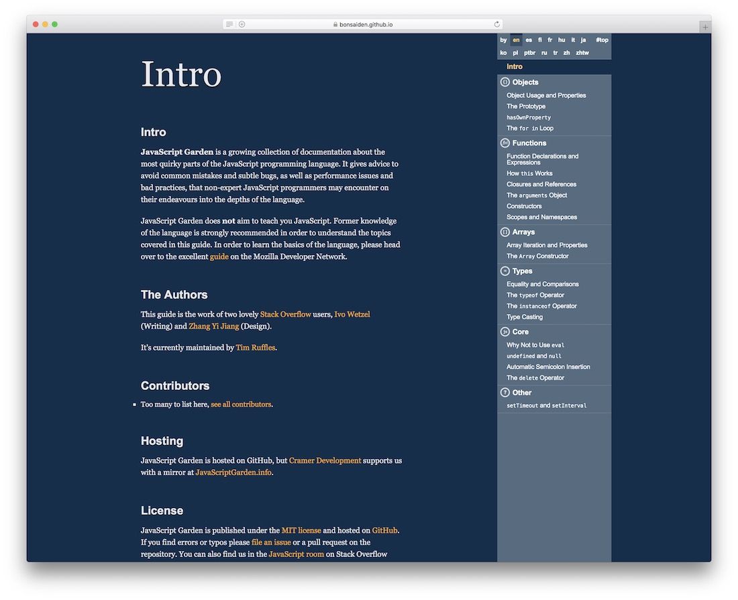Open the 'Ivo Wetzel' author link
The image size is (738, 600).
click(352, 314)
